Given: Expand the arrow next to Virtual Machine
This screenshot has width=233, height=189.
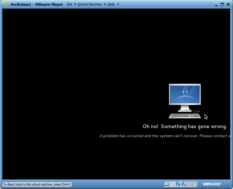Looking at the screenshot, I should click(105, 4).
